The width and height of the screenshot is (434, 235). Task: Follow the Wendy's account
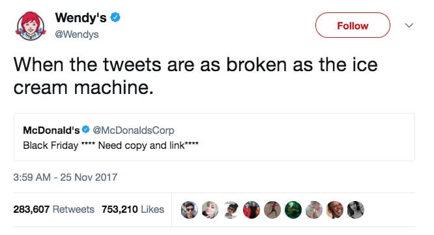coord(353,25)
